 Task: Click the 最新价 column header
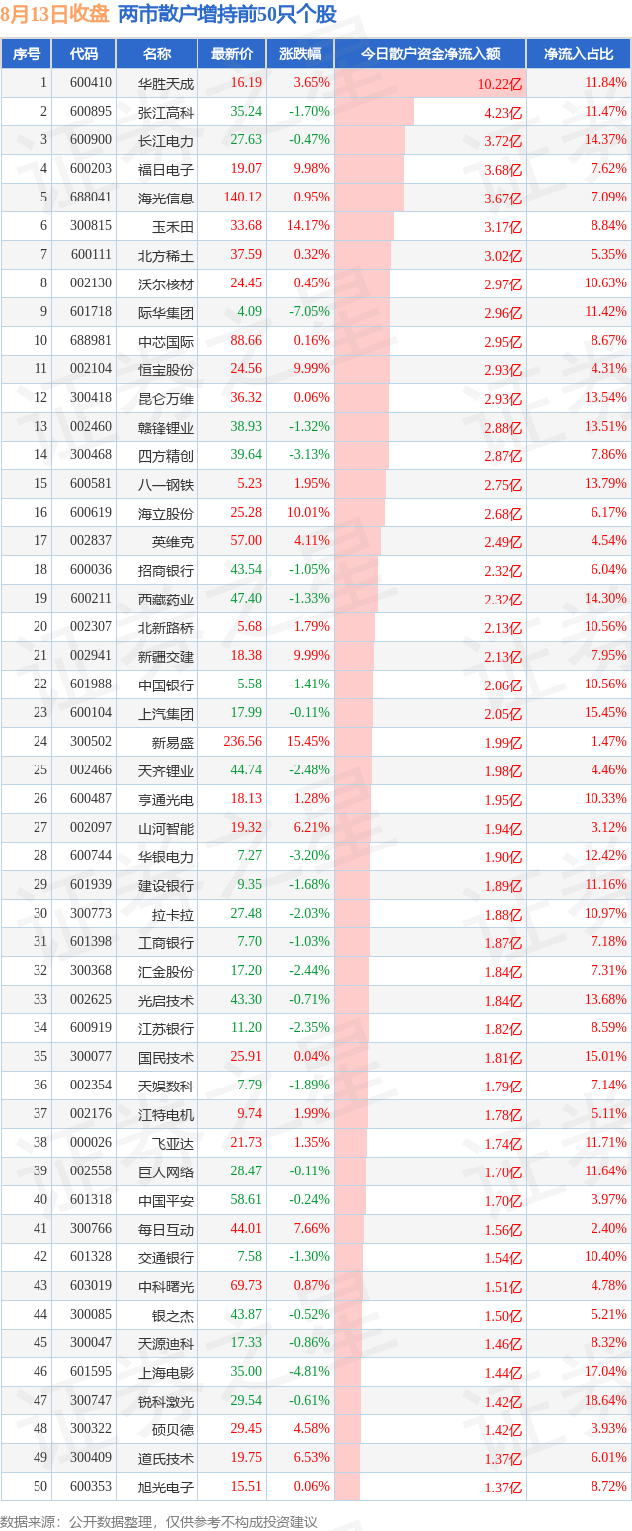point(232,54)
